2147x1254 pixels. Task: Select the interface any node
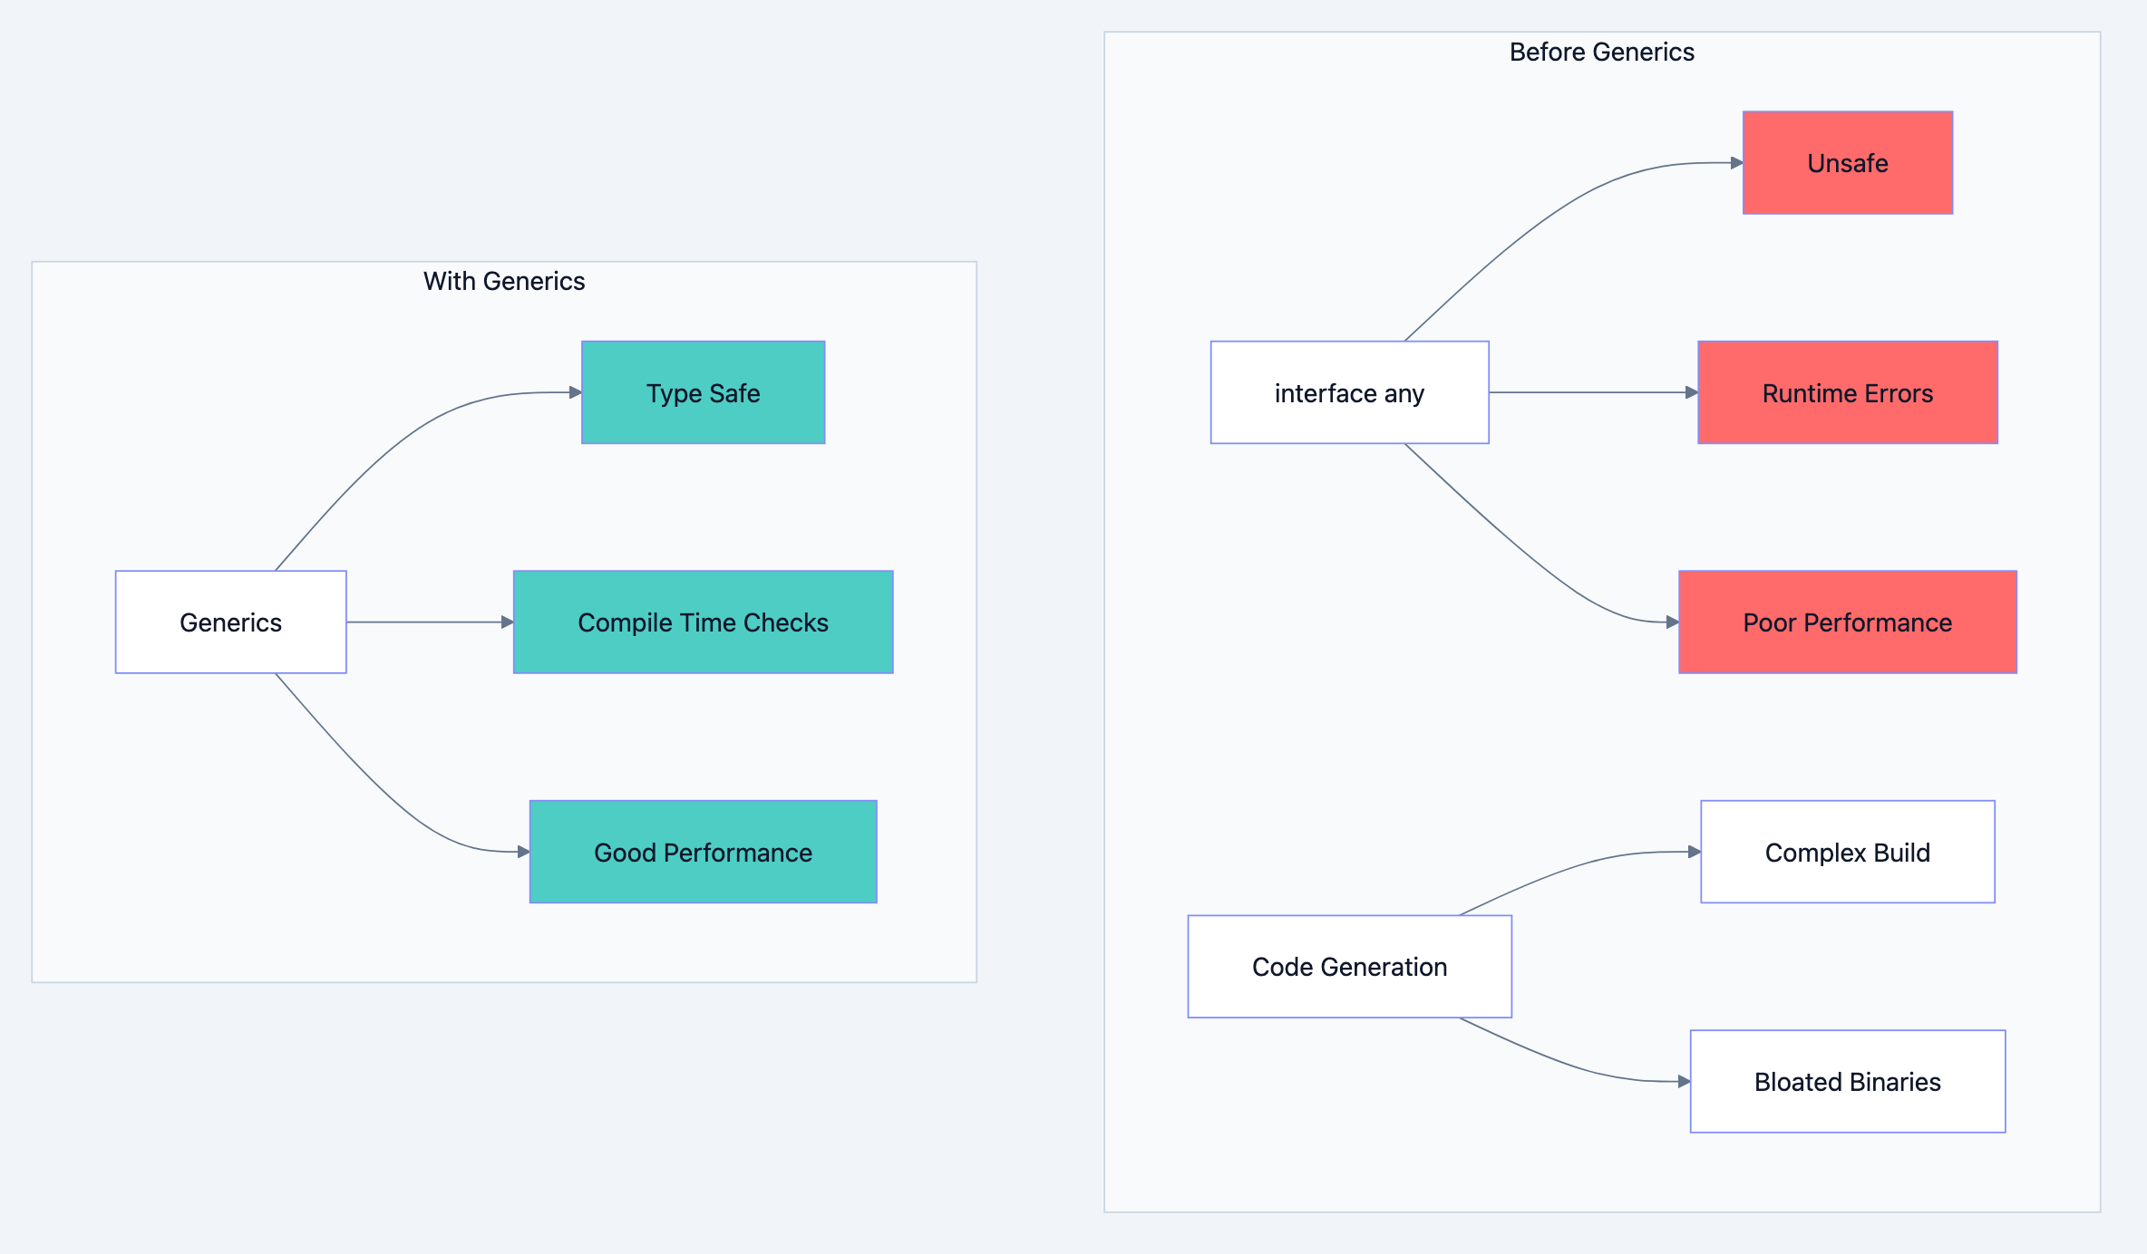pyautogui.click(x=1349, y=392)
